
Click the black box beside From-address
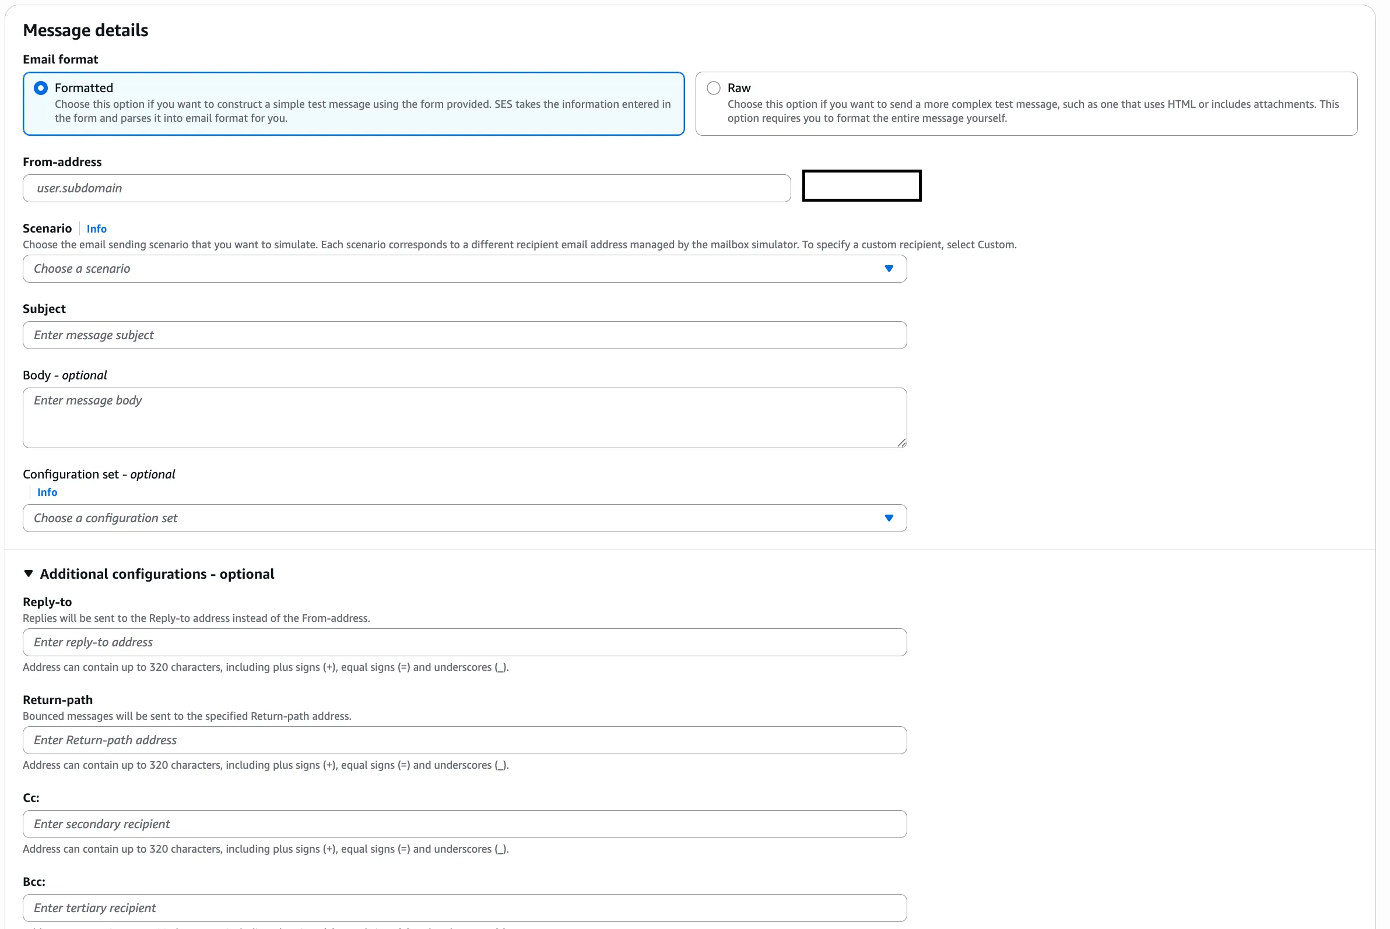point(861,186)
